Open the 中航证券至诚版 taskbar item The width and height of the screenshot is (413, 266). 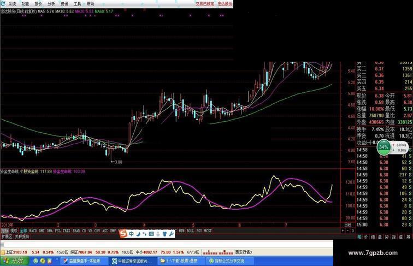[133, 261]
